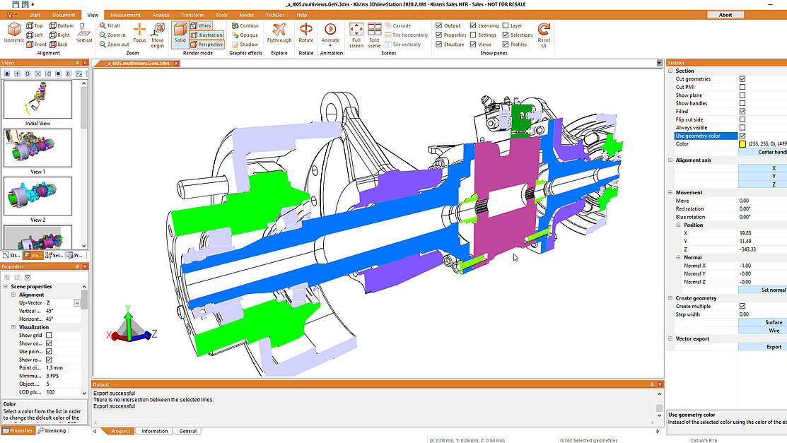Open the TechDoc ribbon tab

(x=274, y=15)
